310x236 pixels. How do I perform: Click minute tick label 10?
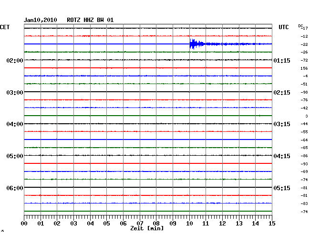189,224
